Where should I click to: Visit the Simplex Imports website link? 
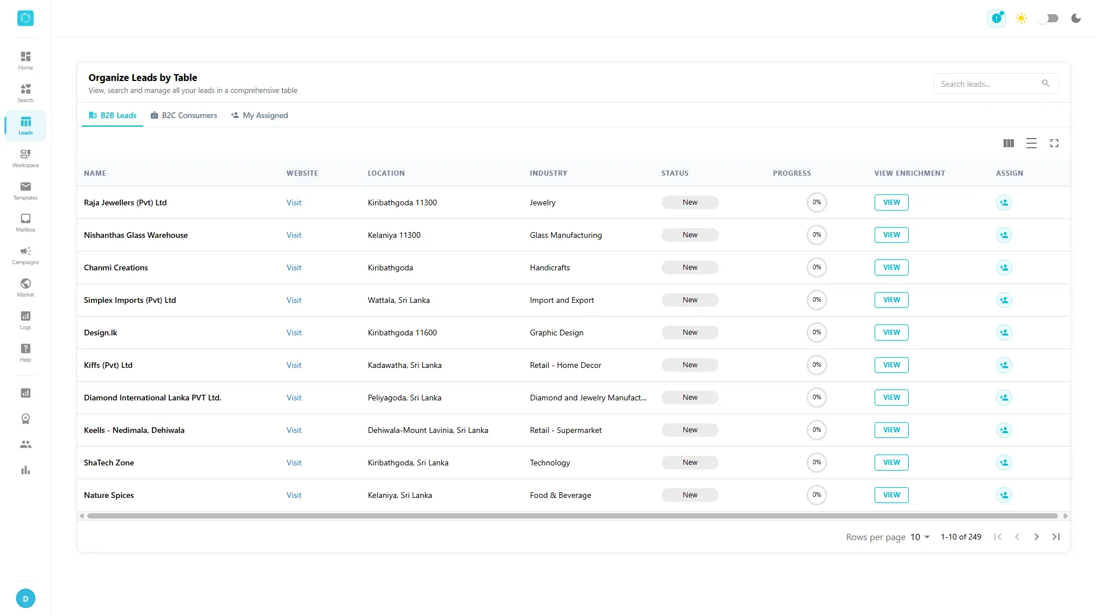coord(294,300)
